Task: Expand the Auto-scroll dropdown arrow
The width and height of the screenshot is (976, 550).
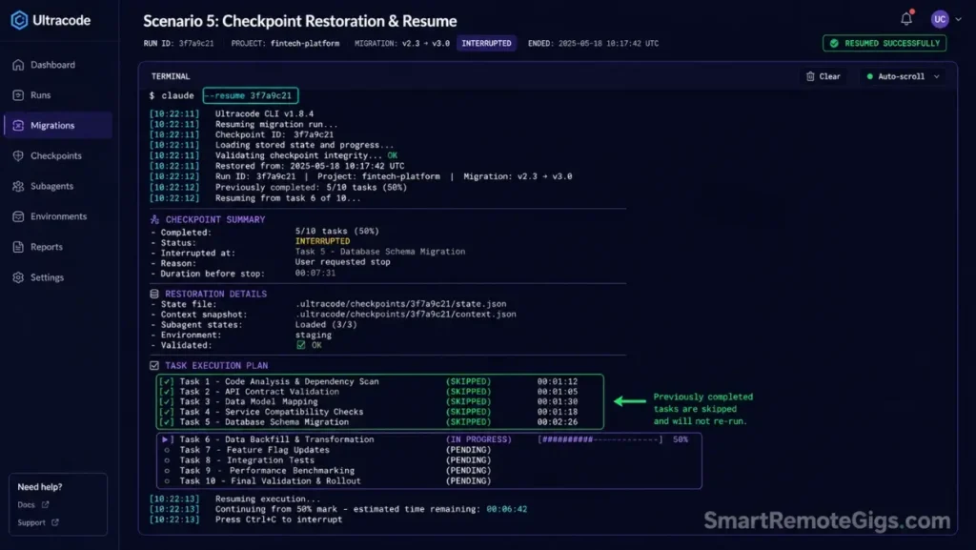Action: [936, 76]
